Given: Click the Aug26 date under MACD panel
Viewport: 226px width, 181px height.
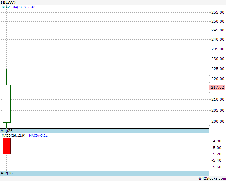Looking at the screenshot, I should click(x=7, y=173).
